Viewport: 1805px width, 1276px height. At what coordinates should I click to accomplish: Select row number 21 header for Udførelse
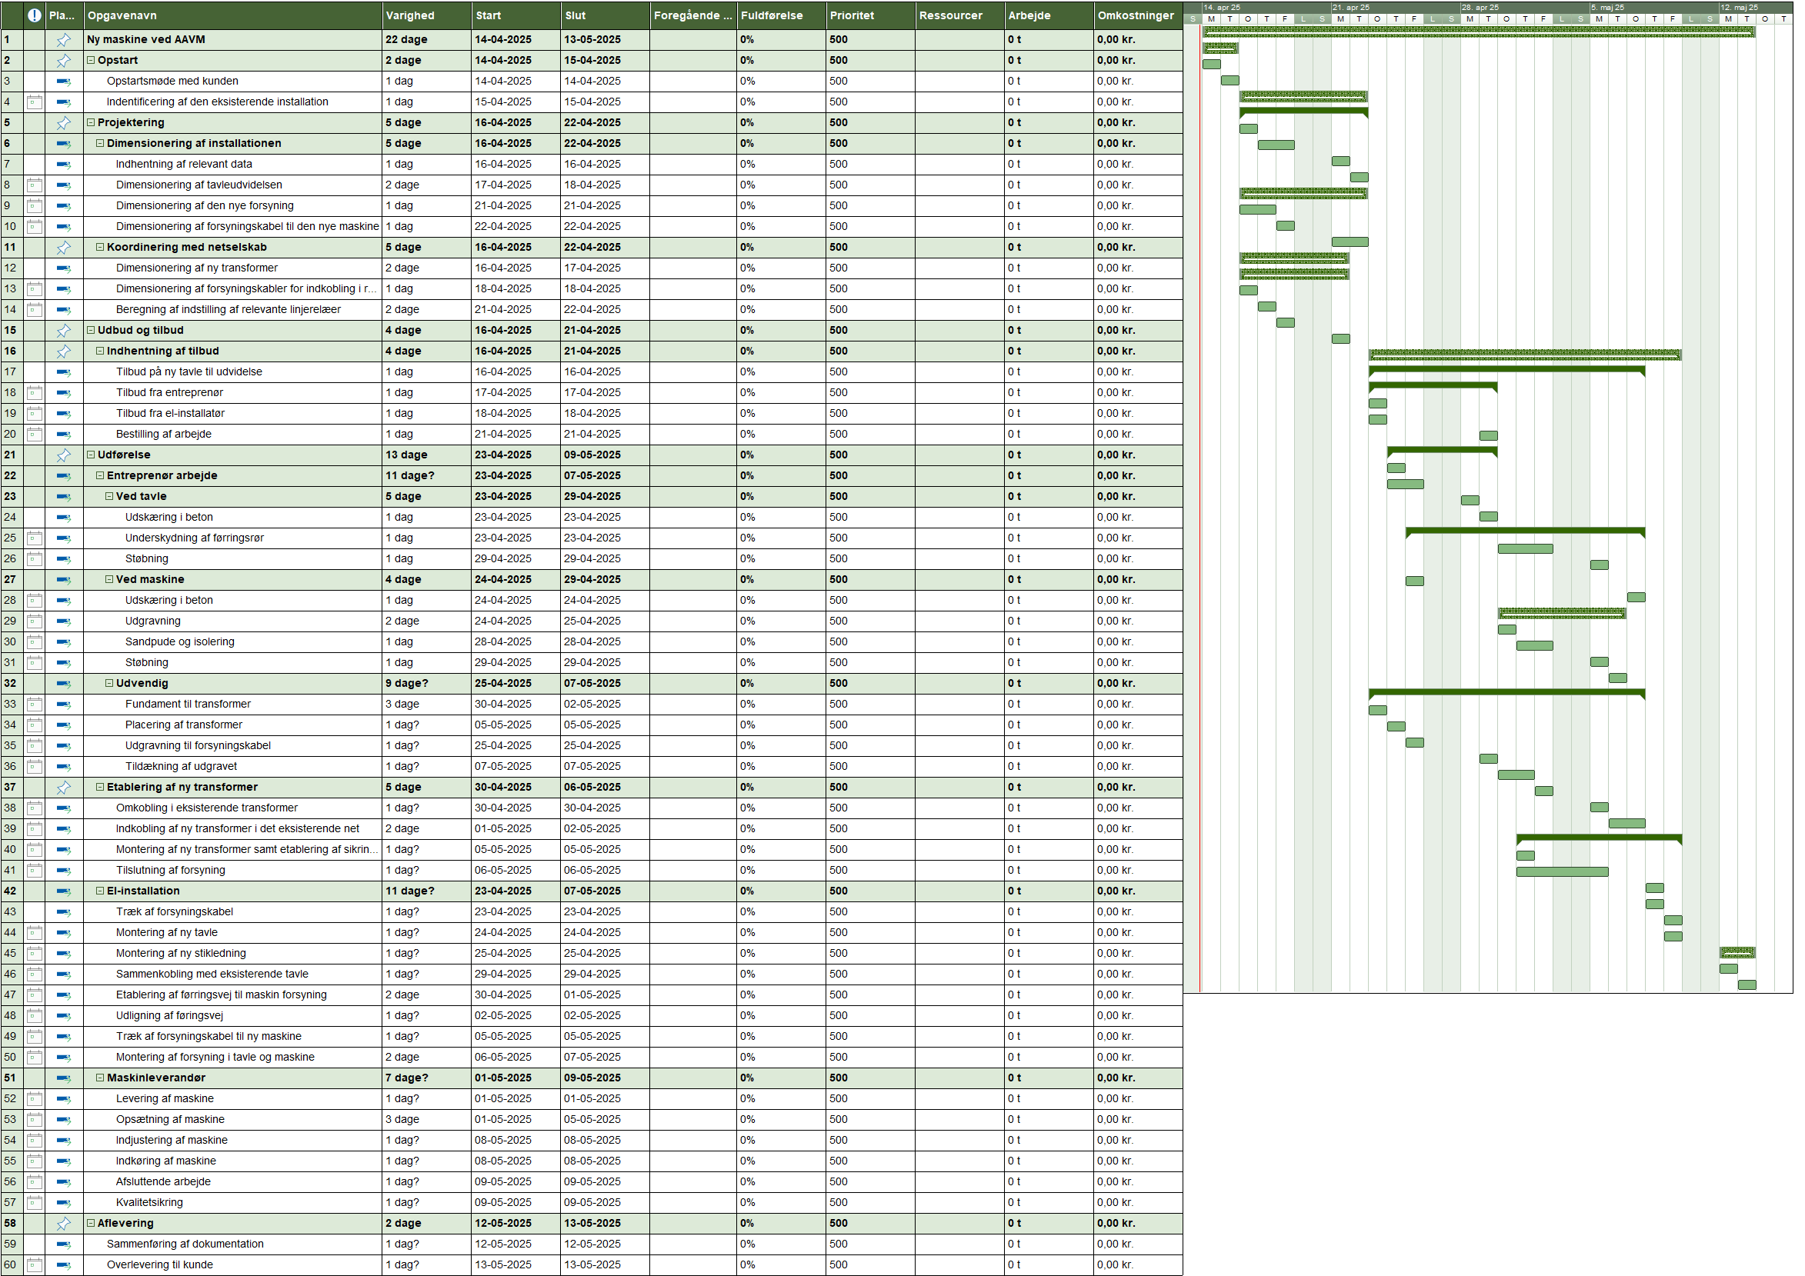pyautogui.click(x=11, y=455)
